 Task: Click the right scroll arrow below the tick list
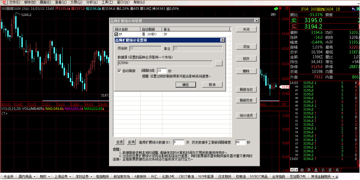coord(296,170)
